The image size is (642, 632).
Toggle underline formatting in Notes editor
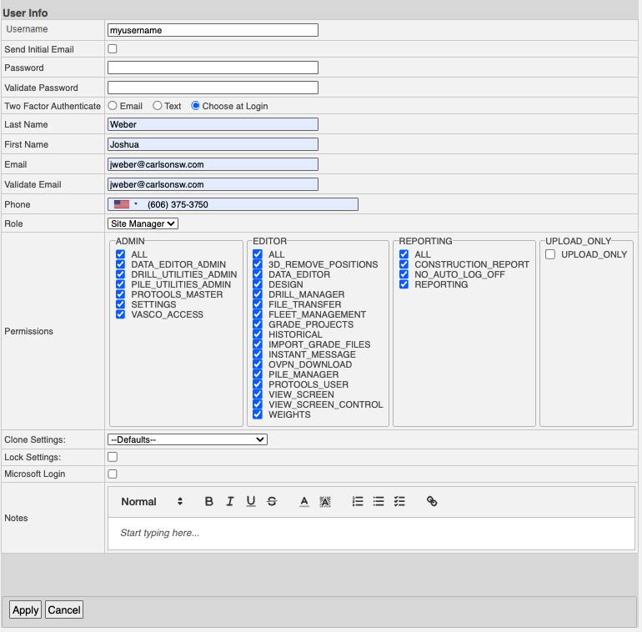coord(251,501)
